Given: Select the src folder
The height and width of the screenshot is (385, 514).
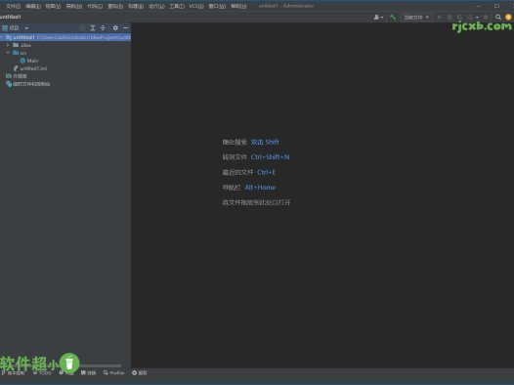Looking at the screenshot, I should coord(20,53).
